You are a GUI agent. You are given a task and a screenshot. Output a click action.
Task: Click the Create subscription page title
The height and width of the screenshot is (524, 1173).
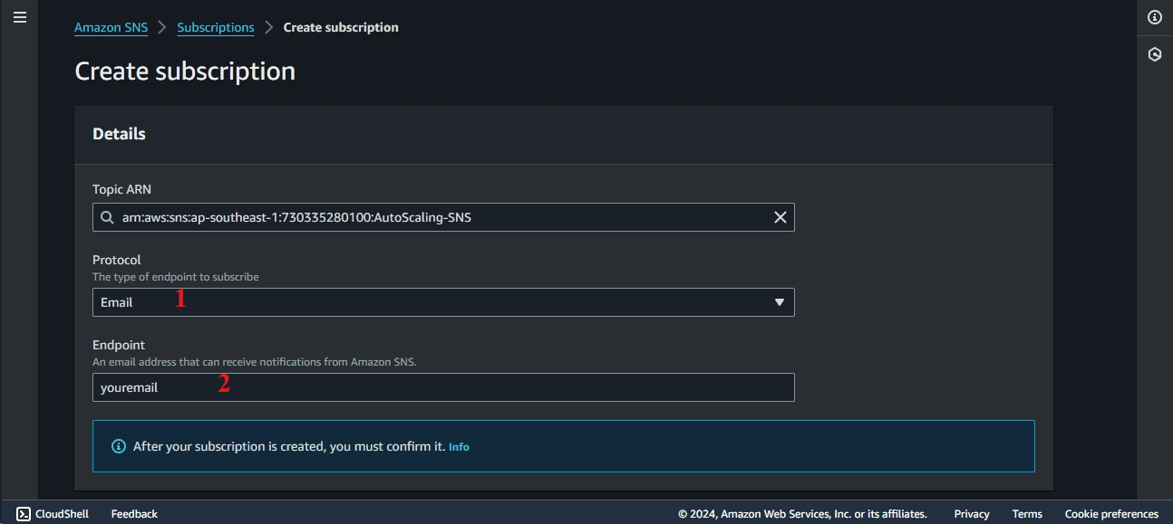coord(185,71)
